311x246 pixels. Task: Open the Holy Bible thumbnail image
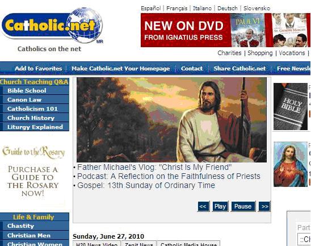pos(291,107)
